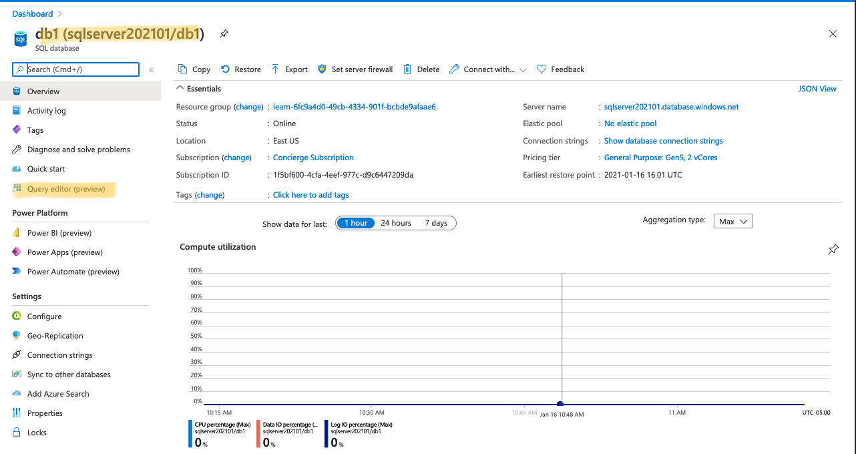
Task: Click the Sync to other databases icon
Action: [x=17, y=375]
